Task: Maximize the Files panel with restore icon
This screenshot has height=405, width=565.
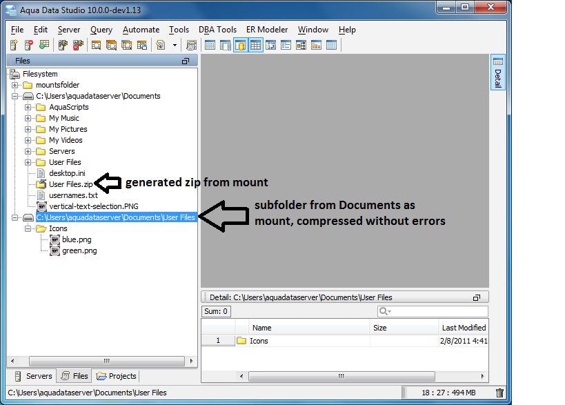Action: point(185,61)
